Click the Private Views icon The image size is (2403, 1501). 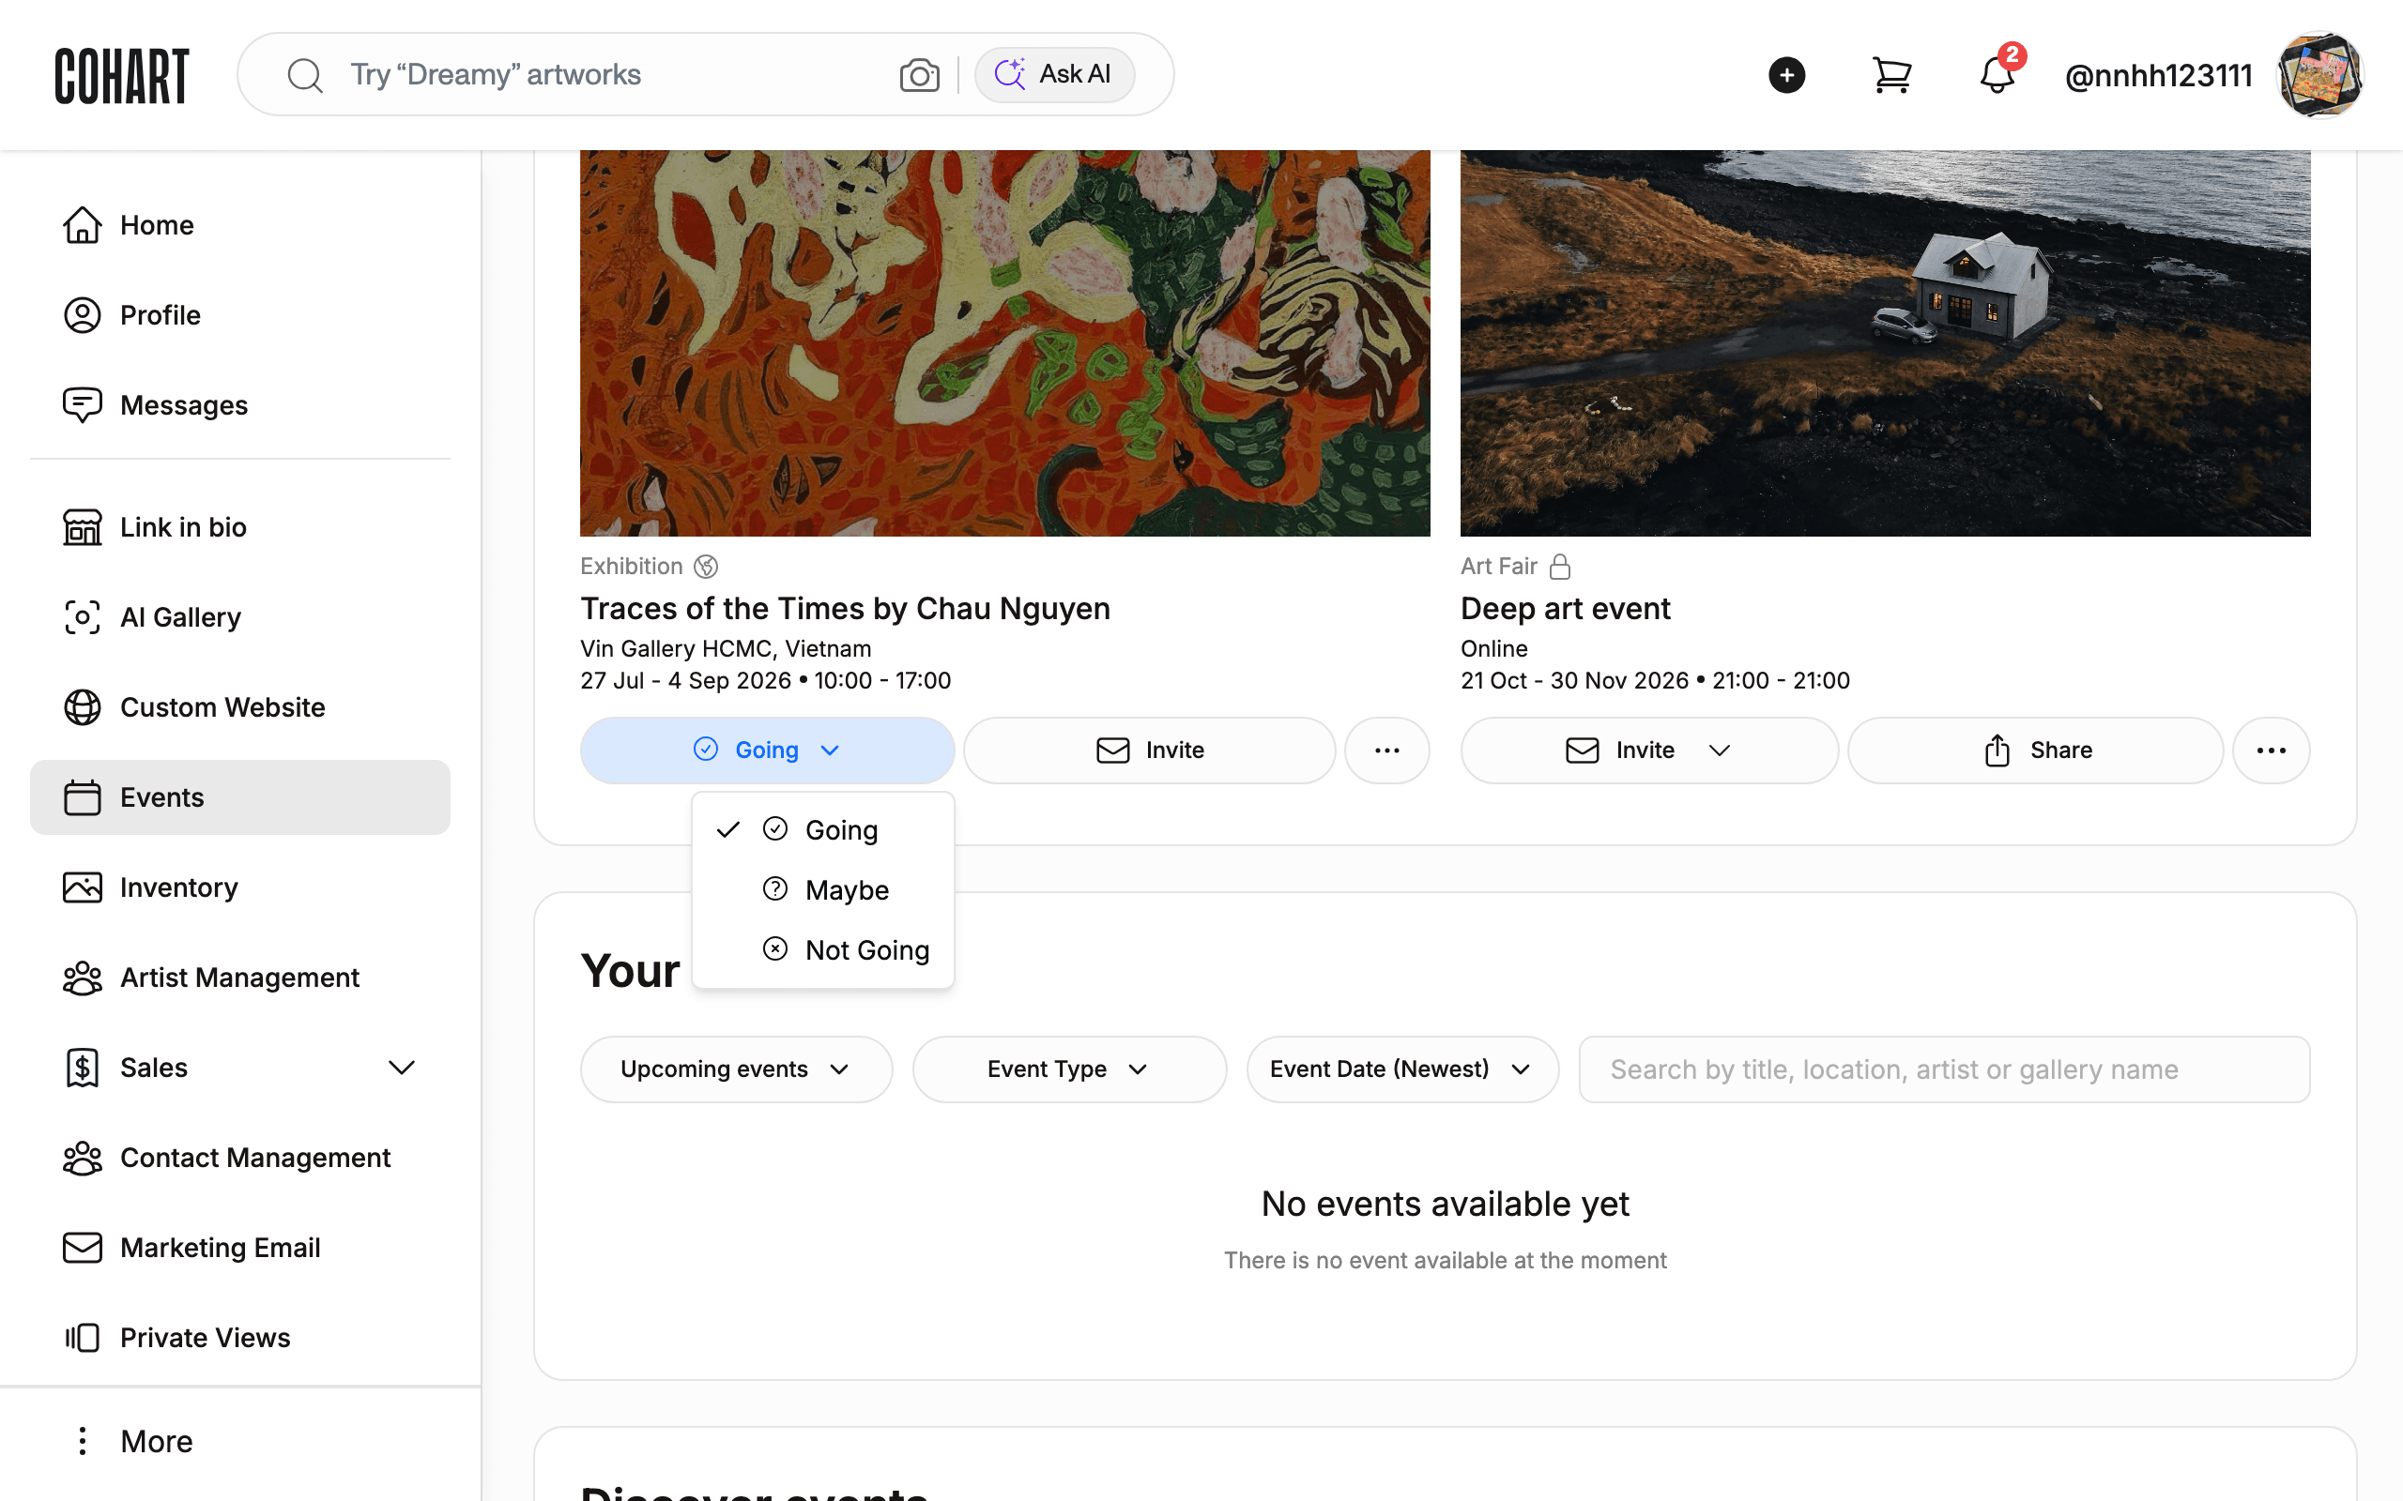(x=83, y=1338)
